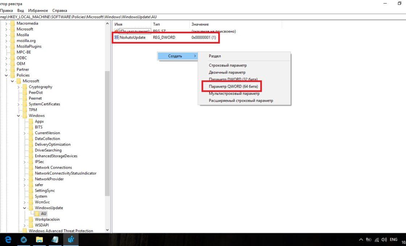The image size is (406, 246).
Task: Click the battery status tray icon
Action: (368, 240)
